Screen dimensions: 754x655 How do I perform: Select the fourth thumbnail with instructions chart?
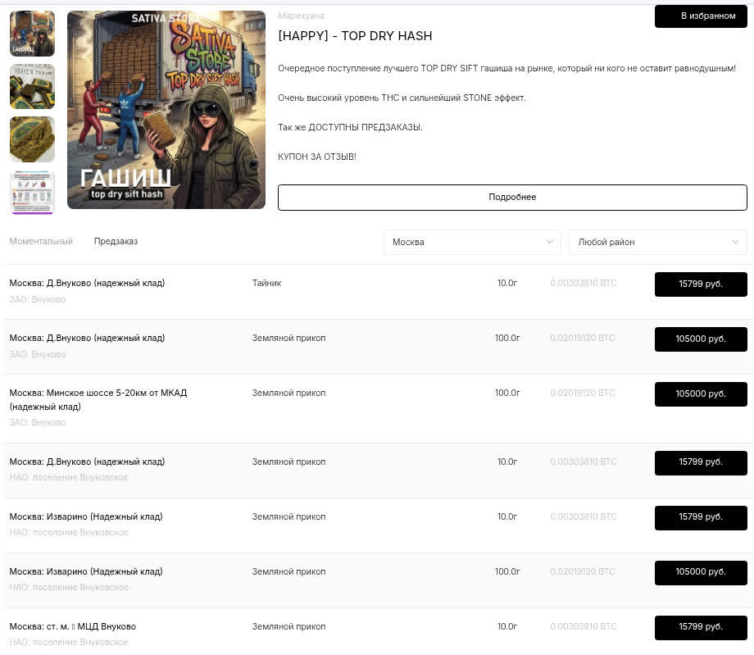32,192
